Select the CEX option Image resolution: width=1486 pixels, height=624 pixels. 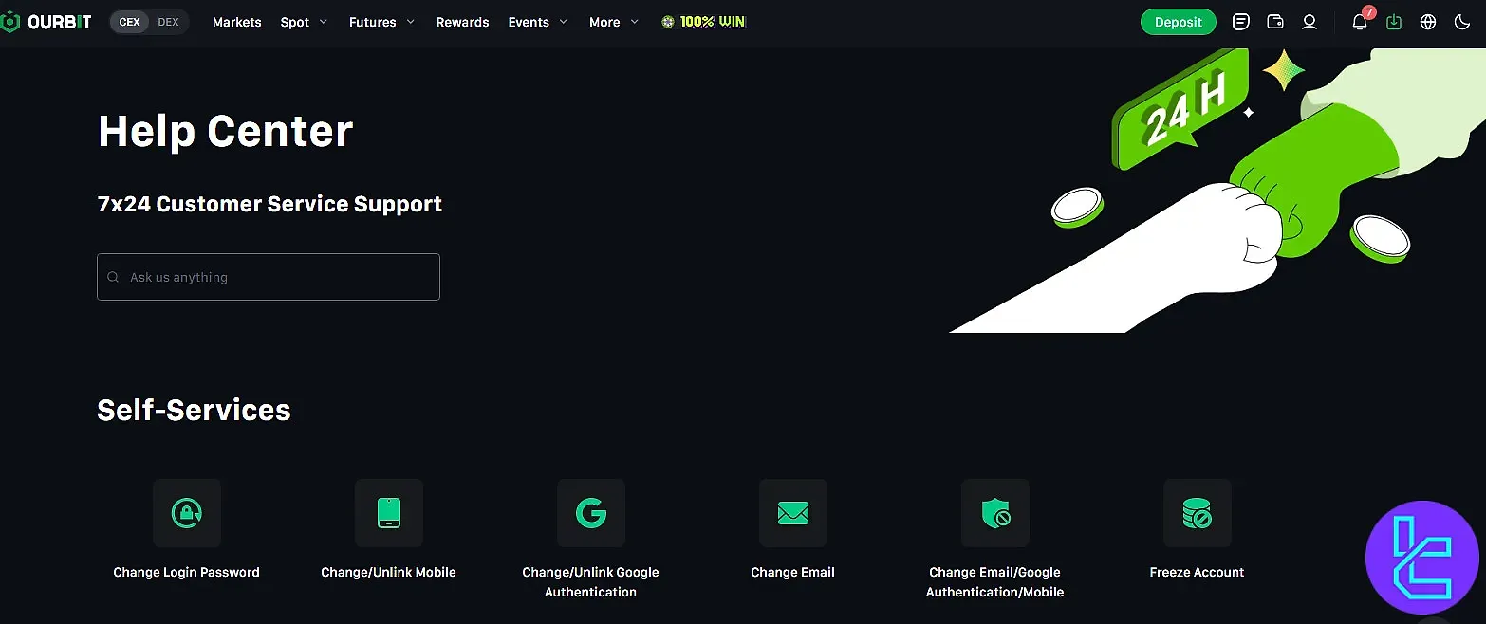(x=129, y=20)
